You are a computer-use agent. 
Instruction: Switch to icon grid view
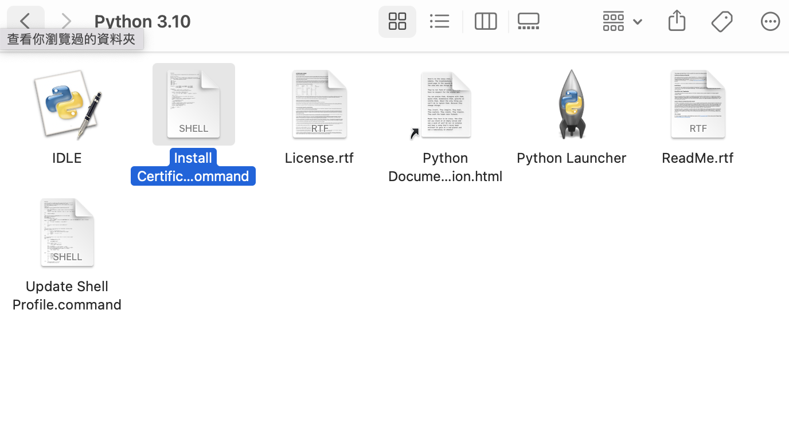pyautogui.click(x=397, y=22)
